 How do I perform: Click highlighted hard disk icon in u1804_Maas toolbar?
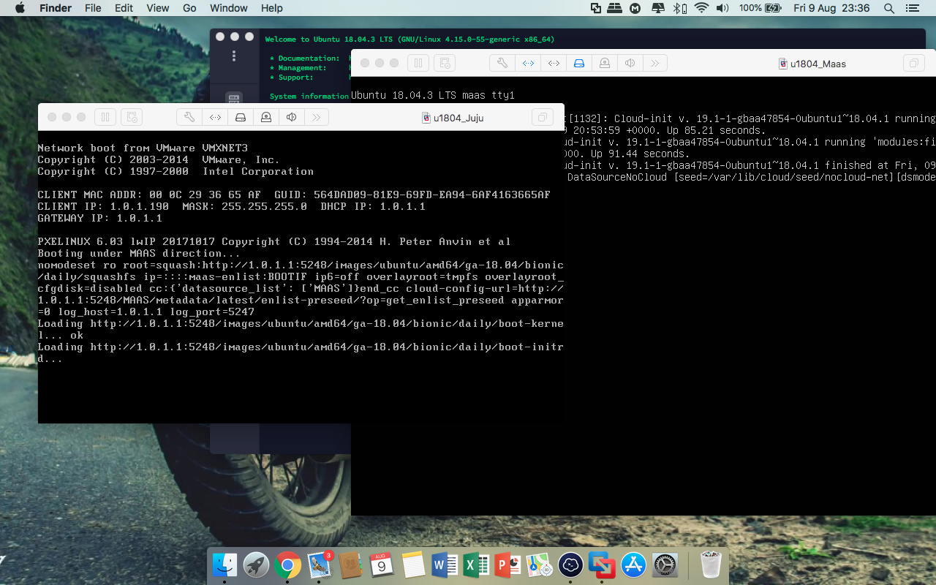[579, 64]
